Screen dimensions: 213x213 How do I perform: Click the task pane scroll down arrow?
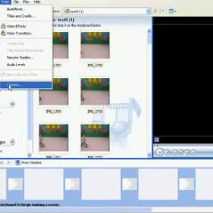(30, 155)
